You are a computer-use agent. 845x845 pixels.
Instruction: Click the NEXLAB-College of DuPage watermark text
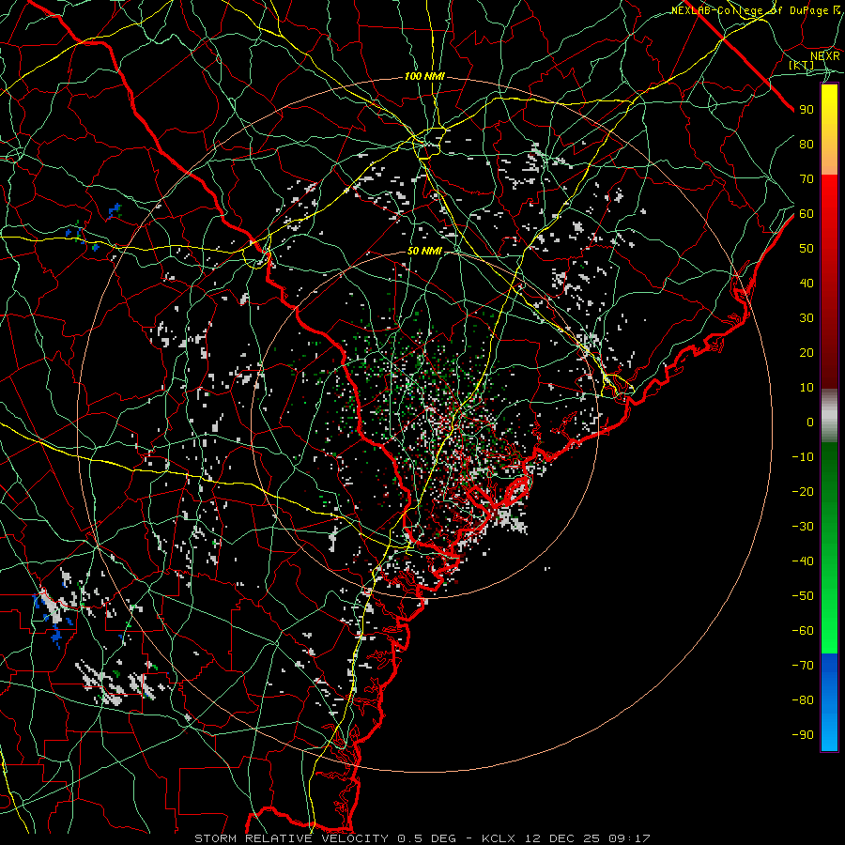[x=756, y=10]
